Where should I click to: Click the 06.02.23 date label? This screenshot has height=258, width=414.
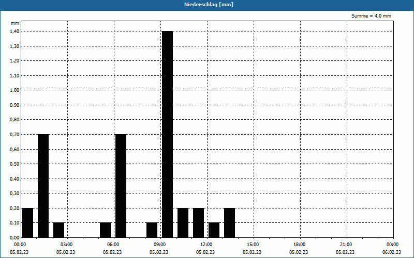click(x=392, y=252)
